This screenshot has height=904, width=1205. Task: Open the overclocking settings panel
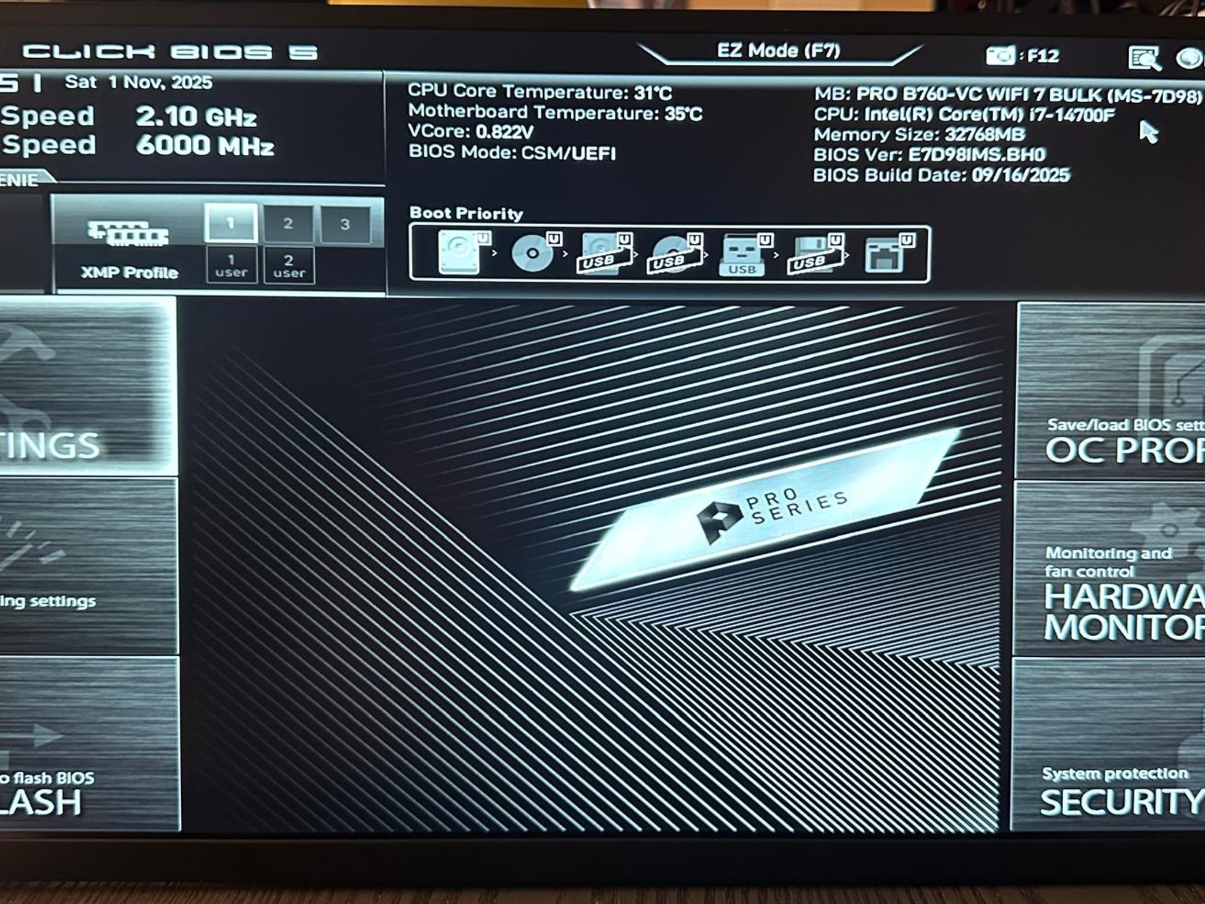pos(89,566)
